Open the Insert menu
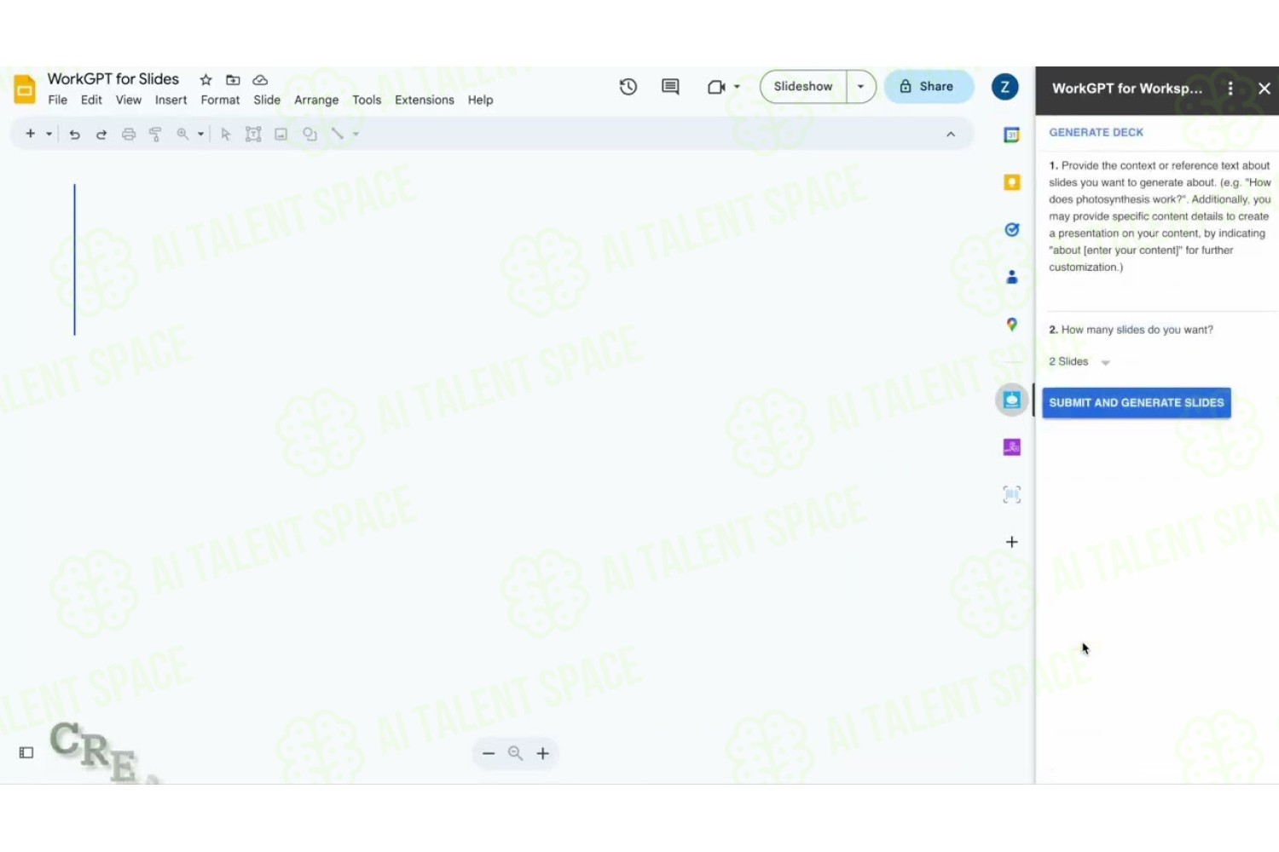This screenshot has width=1279, height=852. tap(171, 100)
